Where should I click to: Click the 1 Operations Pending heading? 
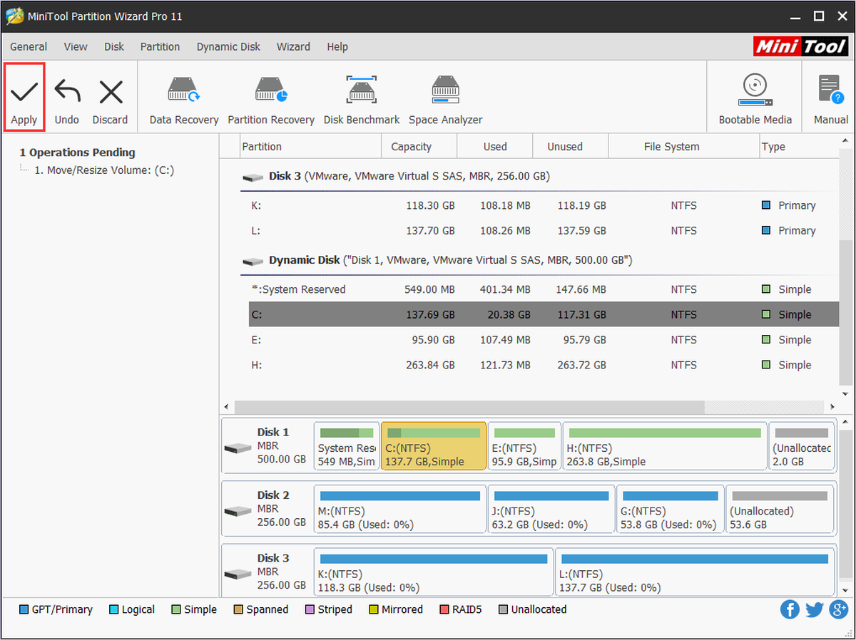pyautogui.click(x=77, y=153)
